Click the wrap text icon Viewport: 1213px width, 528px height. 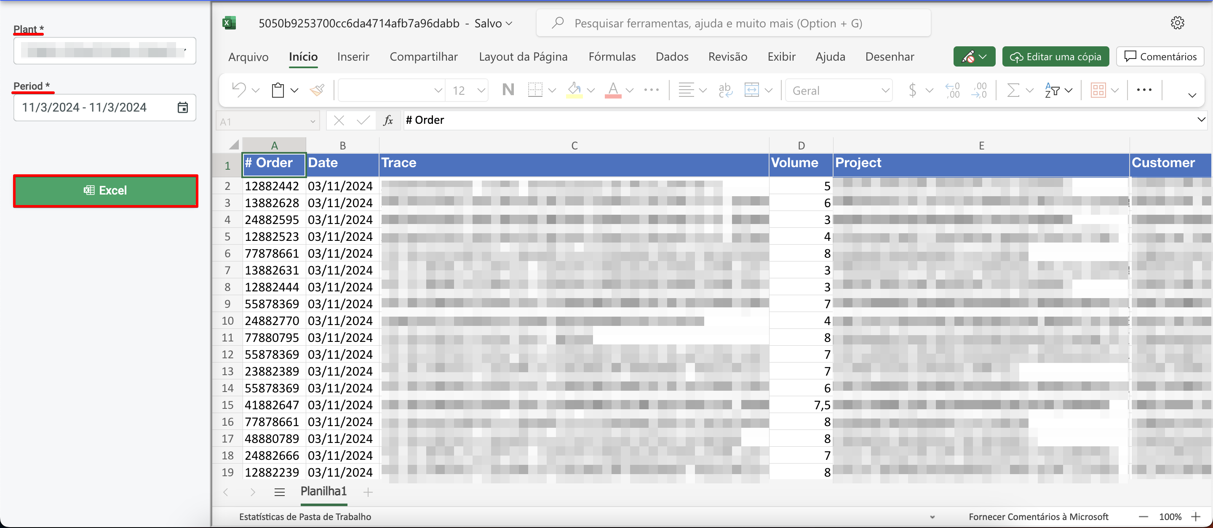point(725,90)
